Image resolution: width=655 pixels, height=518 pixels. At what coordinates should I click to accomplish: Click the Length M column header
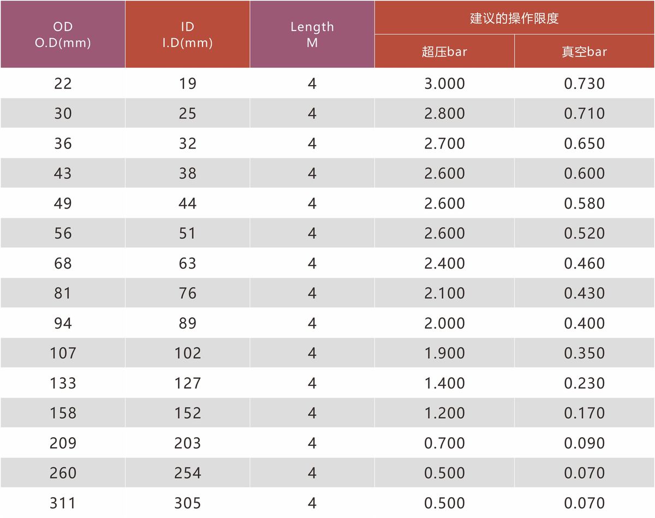click(x=312, y=34)
